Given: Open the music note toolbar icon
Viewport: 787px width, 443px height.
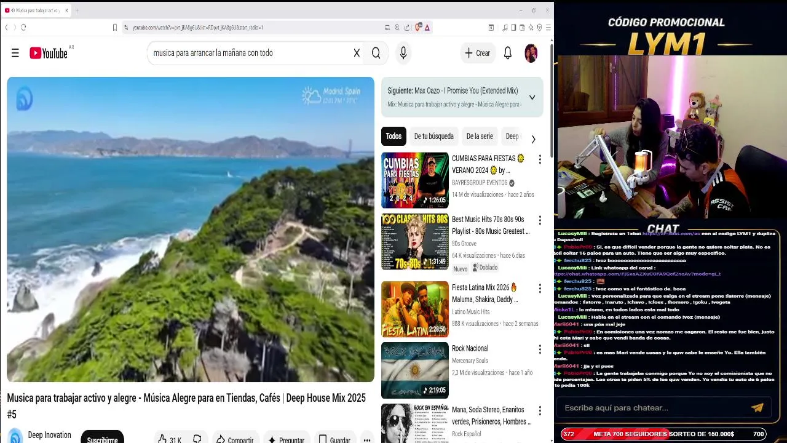Looking at the screenshot, I should pos(505,28).
